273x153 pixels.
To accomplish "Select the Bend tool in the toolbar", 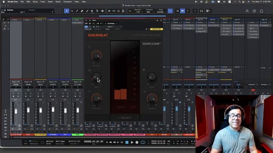I will (x=97, y=11).
